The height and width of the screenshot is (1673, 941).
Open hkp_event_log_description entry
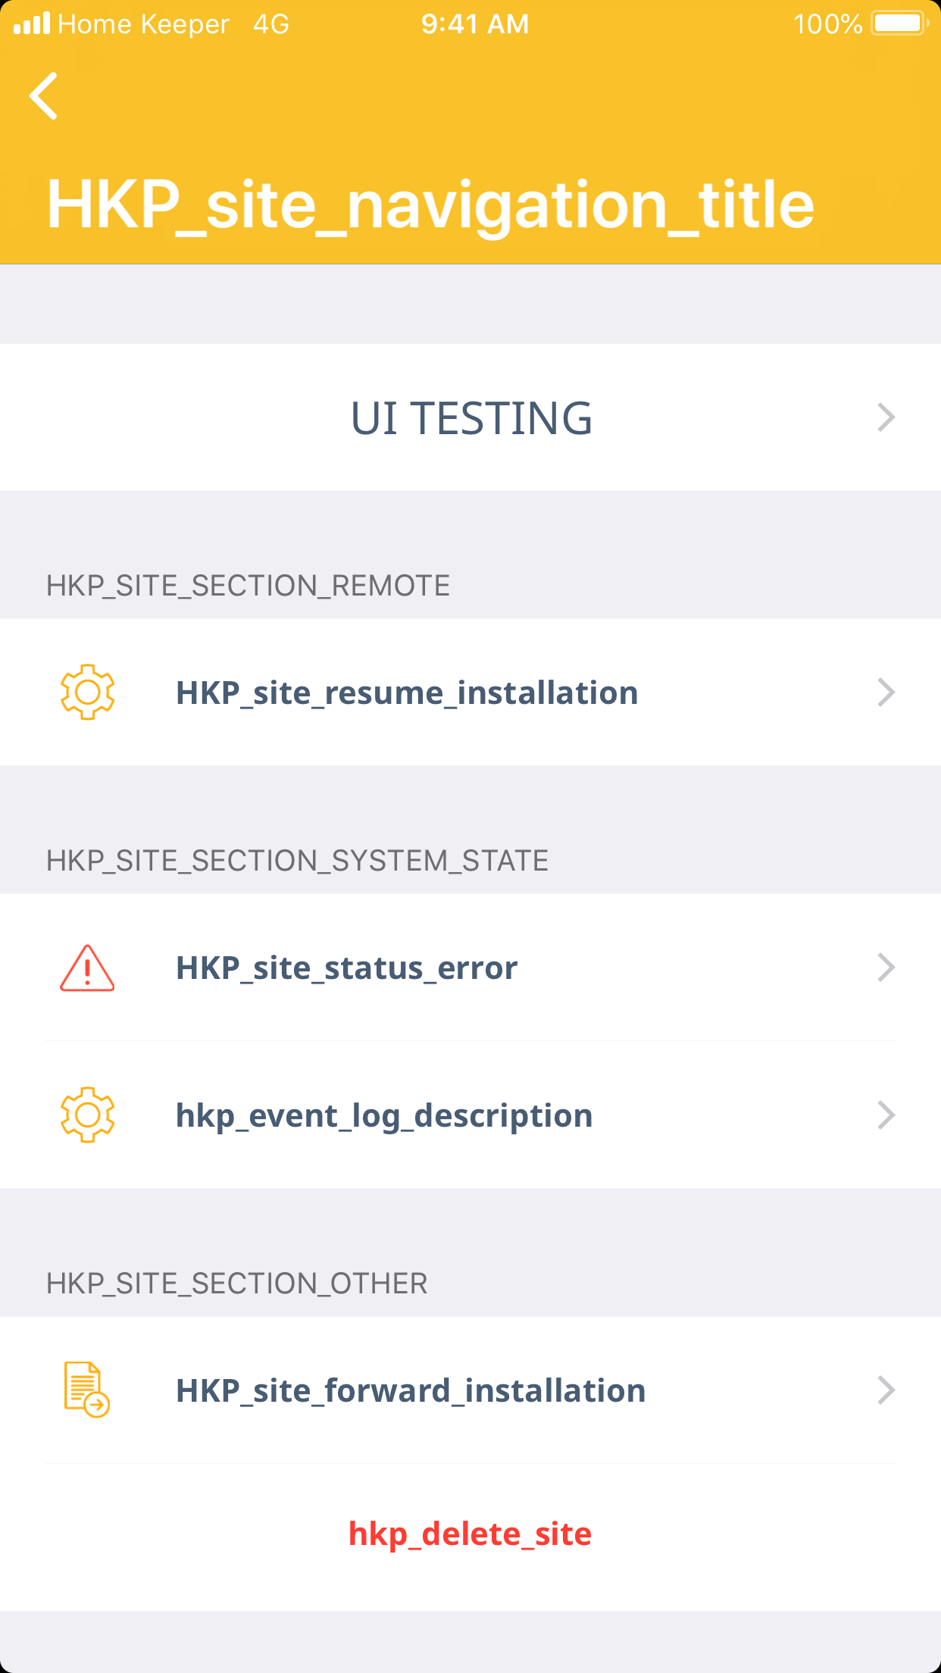(384, 1116)
